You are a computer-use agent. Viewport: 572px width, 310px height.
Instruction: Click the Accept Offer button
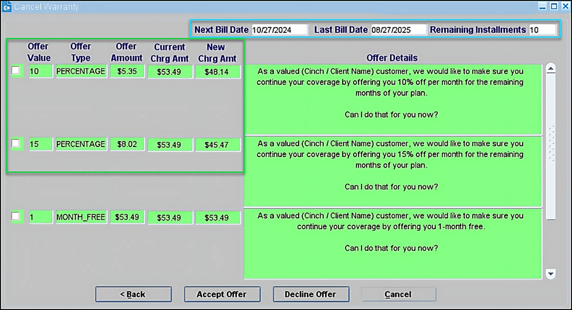tap(221, 294)
